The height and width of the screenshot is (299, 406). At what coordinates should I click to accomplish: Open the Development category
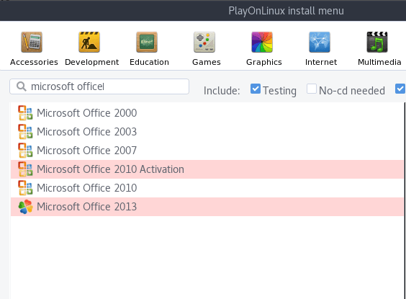[91, 48]
